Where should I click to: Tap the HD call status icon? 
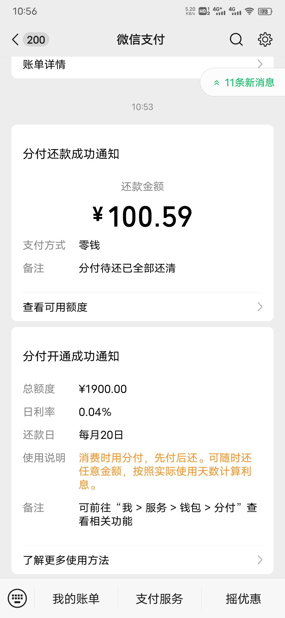204,11
